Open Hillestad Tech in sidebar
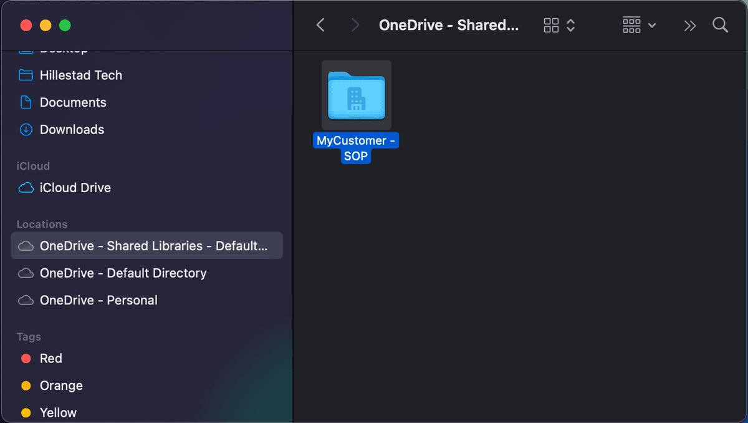 (x=80, y=75)
